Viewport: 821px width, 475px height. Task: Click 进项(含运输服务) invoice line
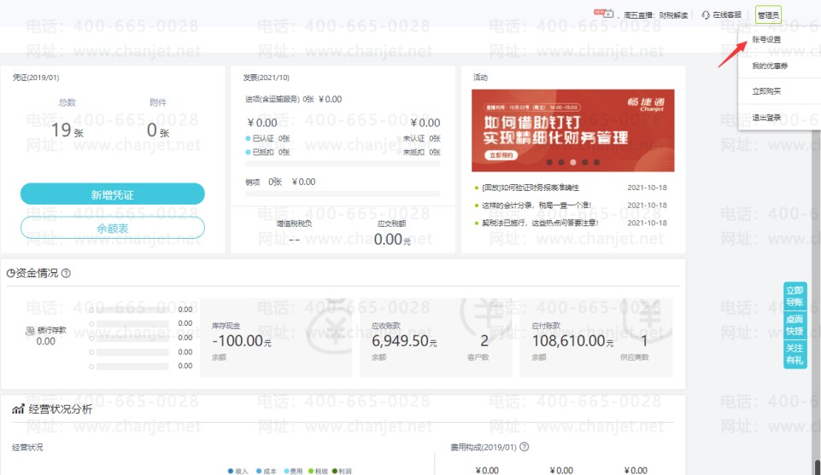click(293, 99)
